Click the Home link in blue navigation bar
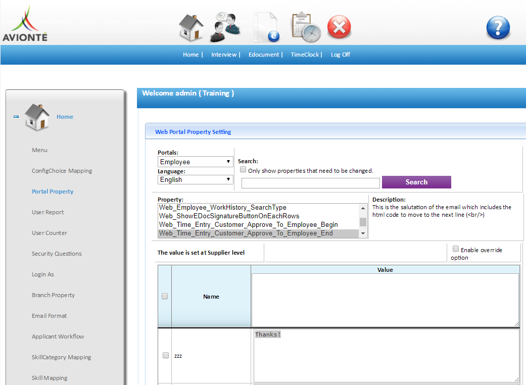The width and height of the screenshot is (526, 385). [x=190, y=55]
